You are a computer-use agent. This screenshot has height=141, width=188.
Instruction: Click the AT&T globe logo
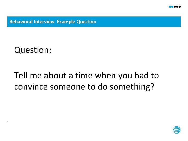pyautogui.click(x=177, y=130)
